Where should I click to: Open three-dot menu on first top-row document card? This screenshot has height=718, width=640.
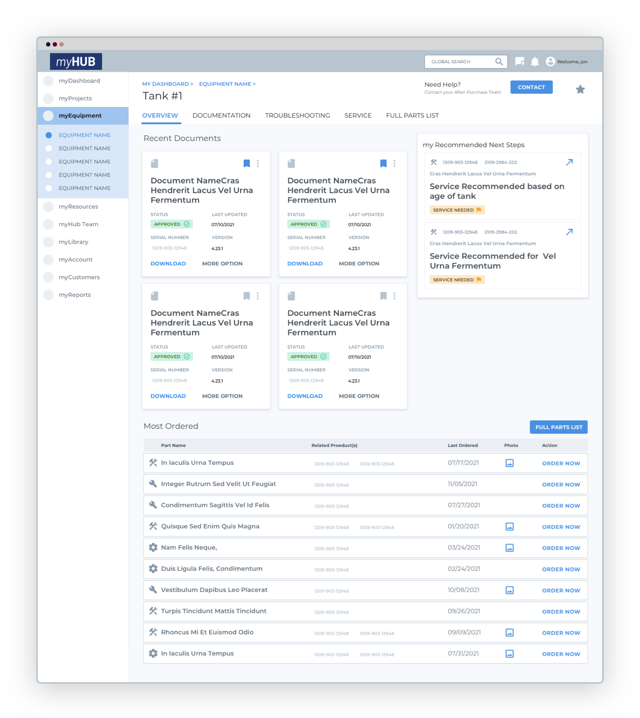pos(258,163)
